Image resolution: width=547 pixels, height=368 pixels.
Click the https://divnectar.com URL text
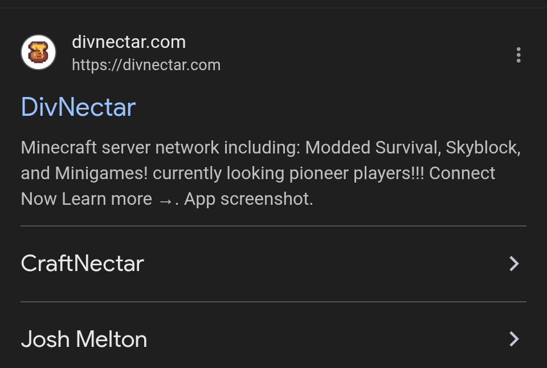146,65
